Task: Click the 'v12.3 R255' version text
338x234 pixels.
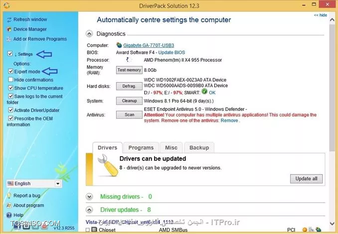Action: point(64,228)
